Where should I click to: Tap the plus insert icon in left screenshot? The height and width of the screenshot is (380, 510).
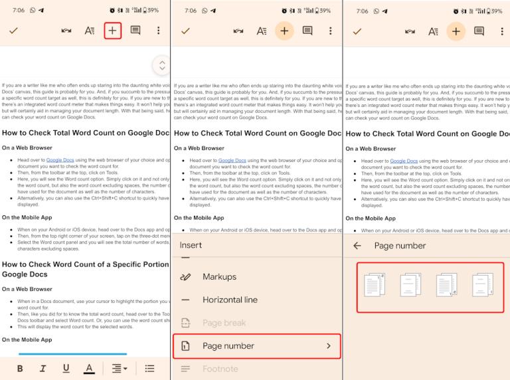tap(113, 31)
